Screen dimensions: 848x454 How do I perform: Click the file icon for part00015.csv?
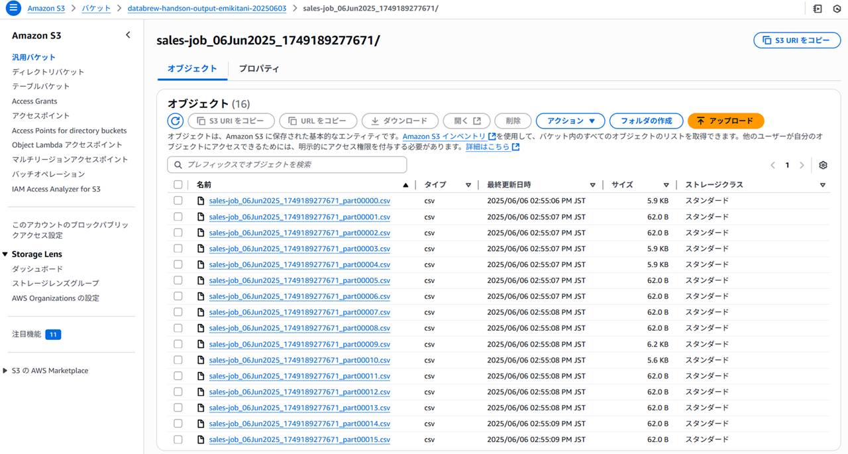point(201,439)
